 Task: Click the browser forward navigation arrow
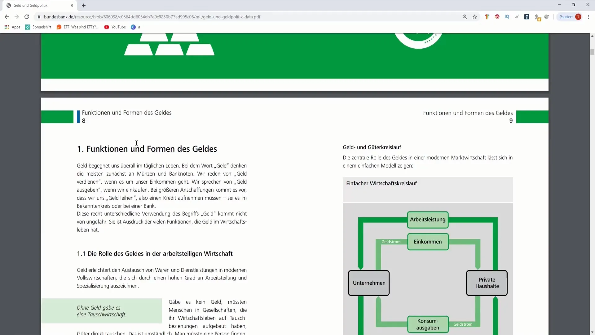tap(17, 17)
